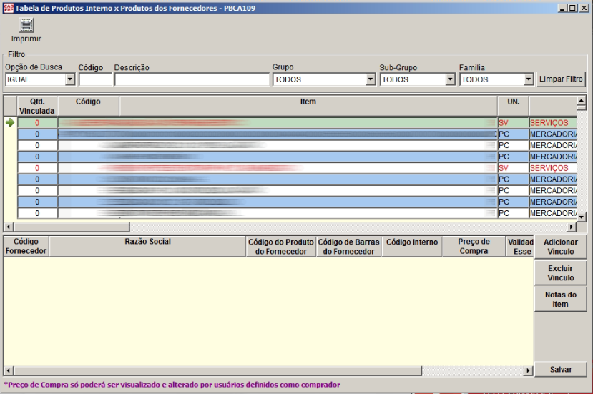
Task: Click Código Fornecedor column header
Action: click(26, 246)
